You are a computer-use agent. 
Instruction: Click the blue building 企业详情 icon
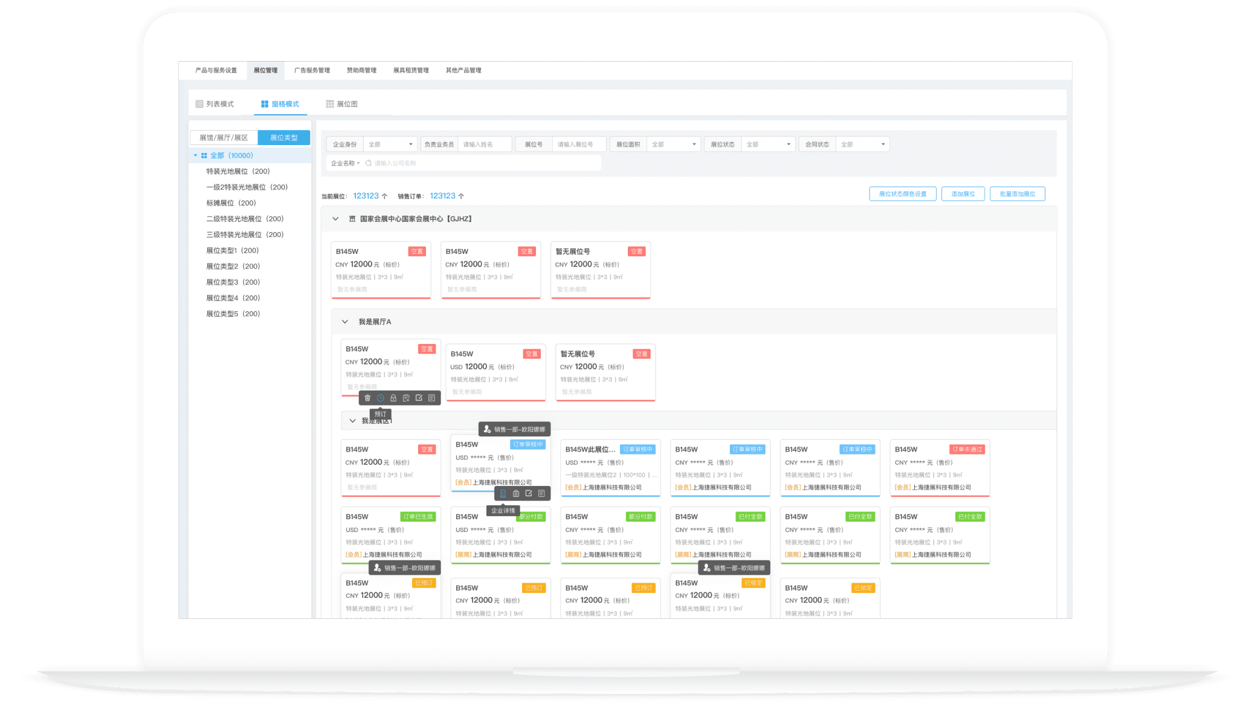click(503, 493)
